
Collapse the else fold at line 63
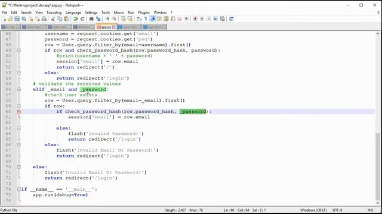(x=19, y=128)
